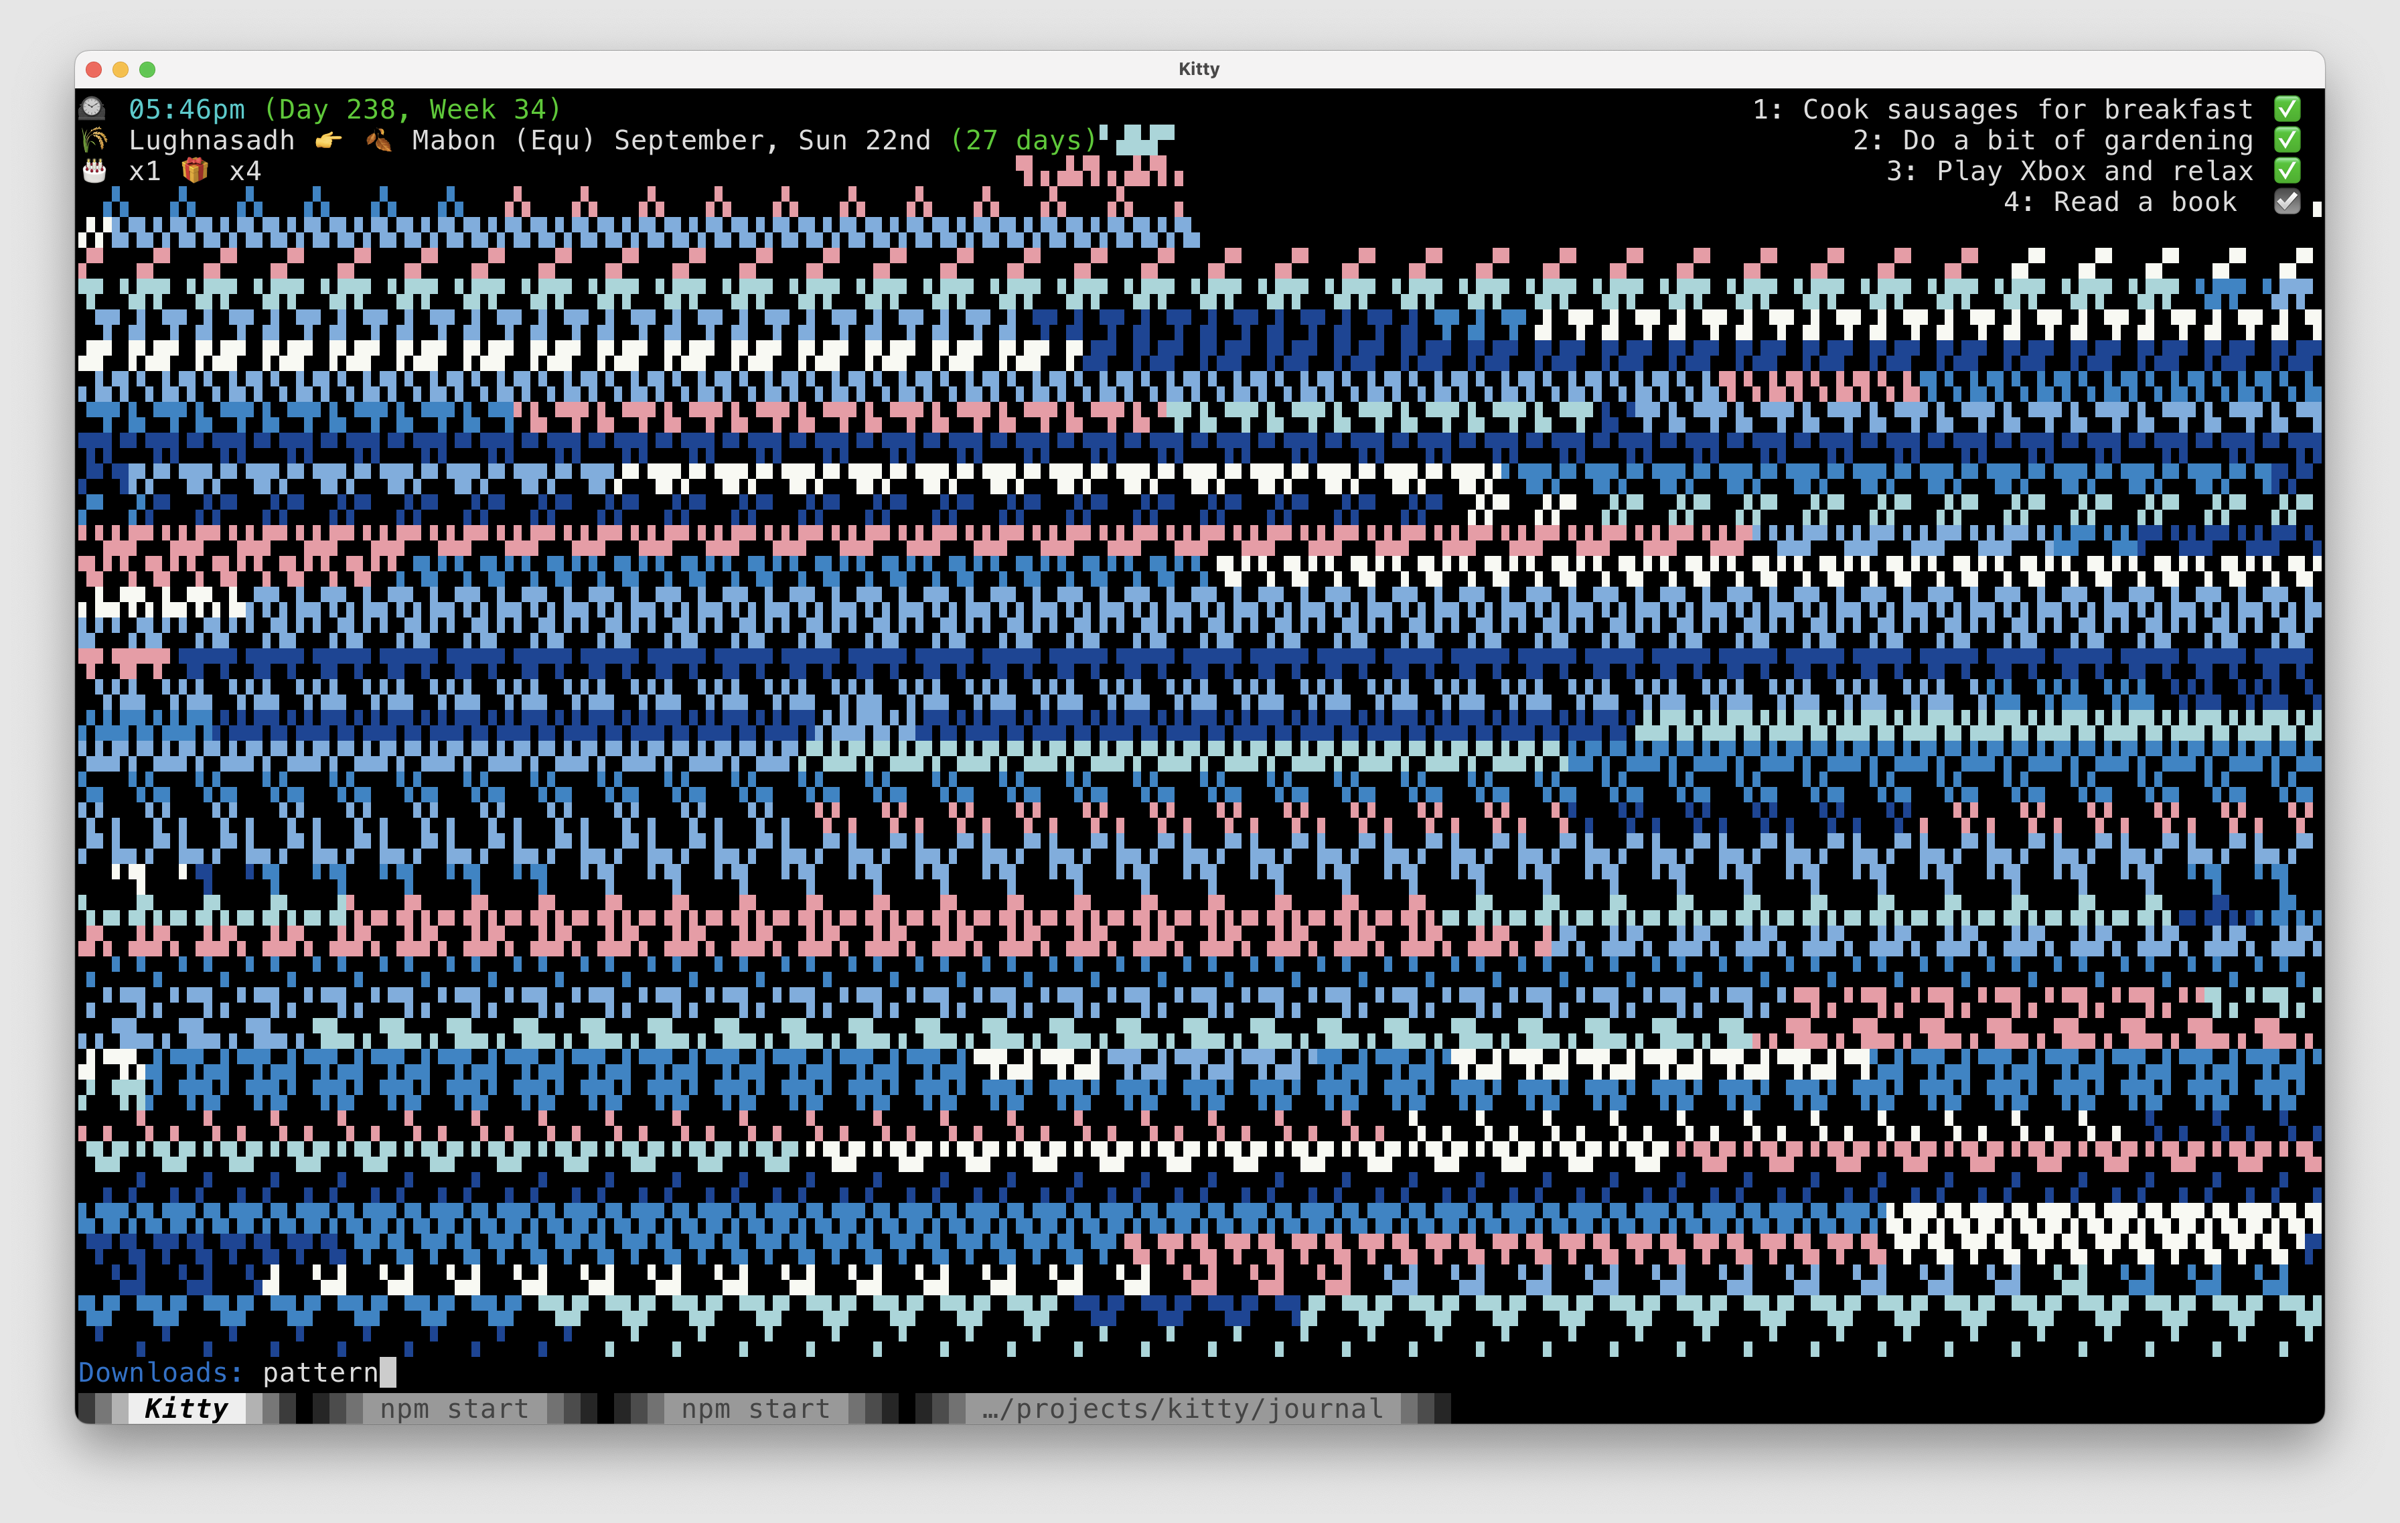
Task: Switch to the second npm start tab
Action: [755, 1407]
